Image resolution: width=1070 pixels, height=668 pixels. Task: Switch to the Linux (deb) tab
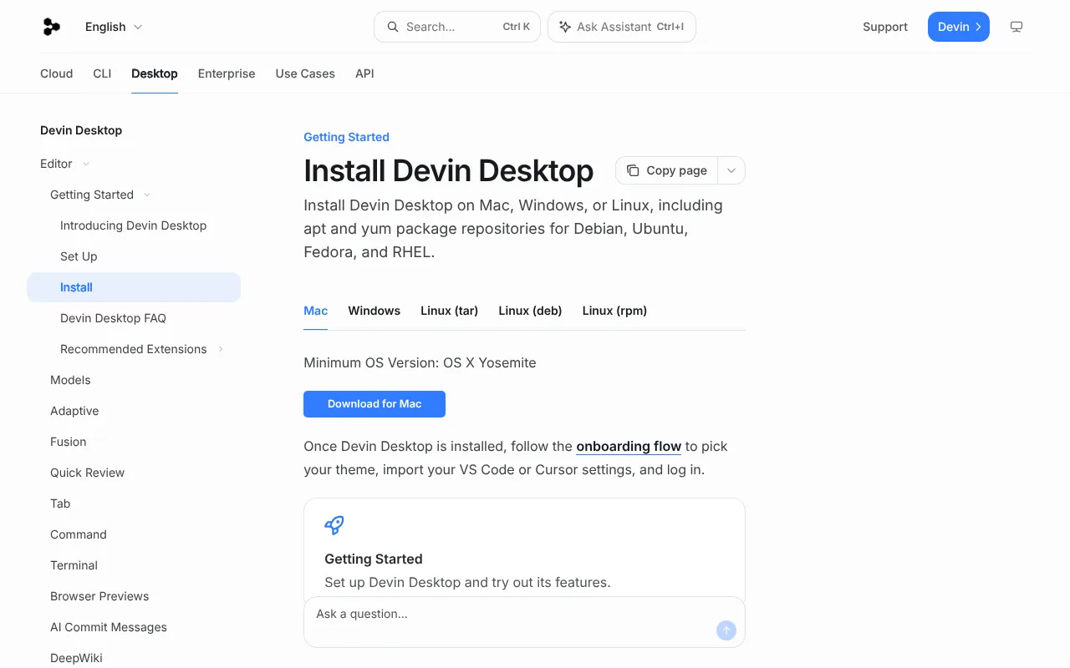[x=530, y=311]
